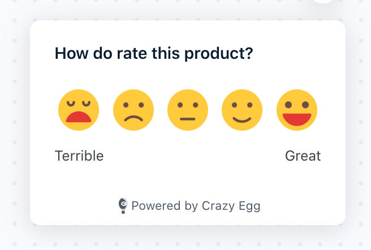Click the flat mouth of the neutral emoji
Viewport: 371px width, 250px height.
(x=188, y=119)
